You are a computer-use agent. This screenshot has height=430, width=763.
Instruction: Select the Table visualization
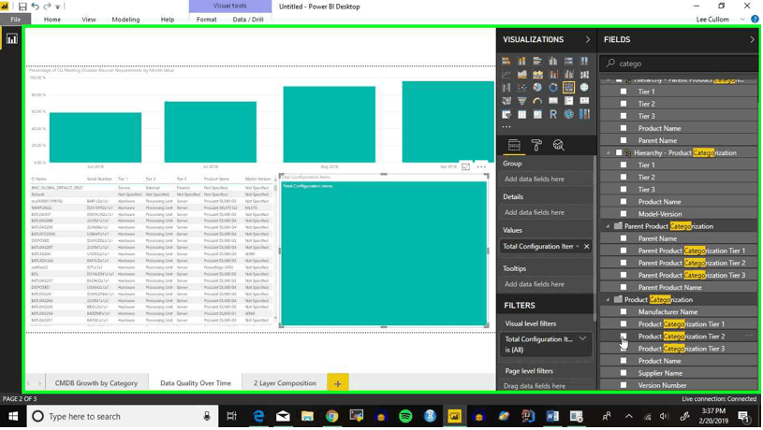point(521,115)
